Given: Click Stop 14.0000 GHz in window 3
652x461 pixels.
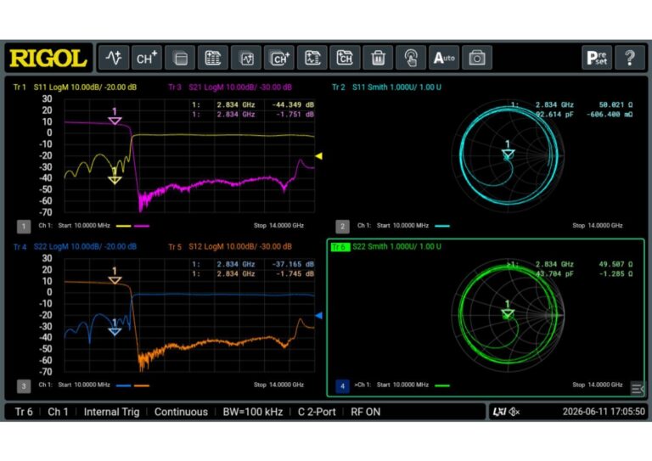Looking at the screenshot, I should 278,385.
